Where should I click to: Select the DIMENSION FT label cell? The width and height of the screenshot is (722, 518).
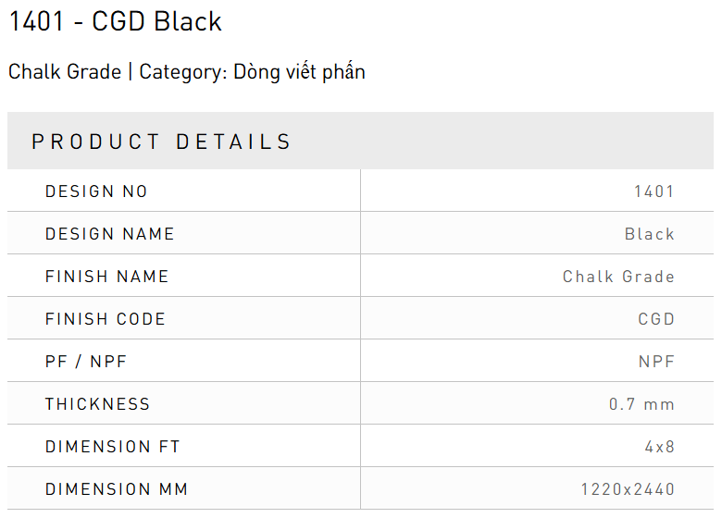point(113,447)
